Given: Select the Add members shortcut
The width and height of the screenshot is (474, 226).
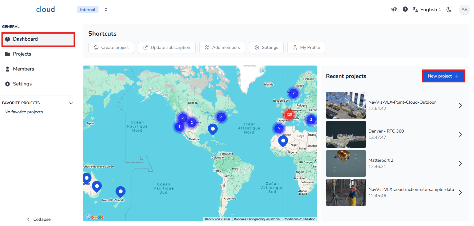Looking at the screenshot, I should click(222, 48).
